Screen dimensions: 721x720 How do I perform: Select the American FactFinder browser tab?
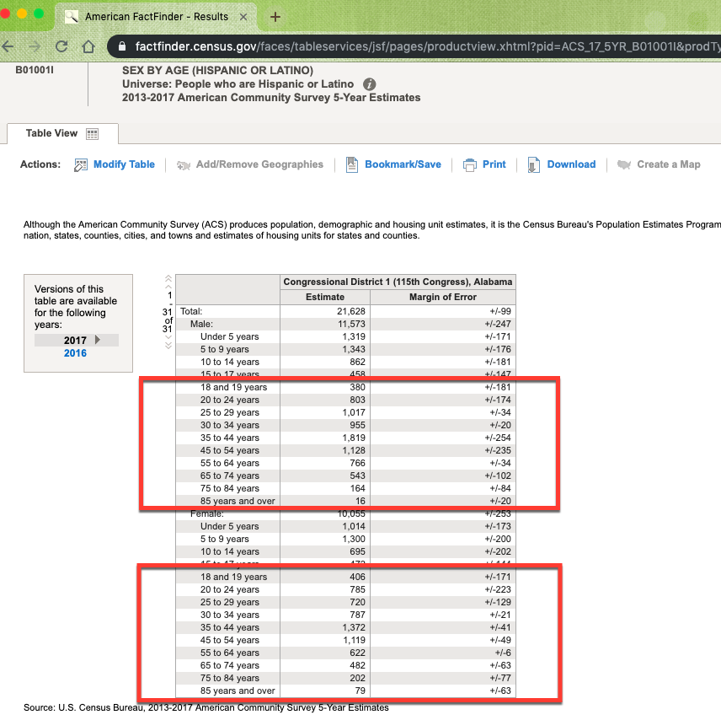pyautogui.click(x=156, y=17)
